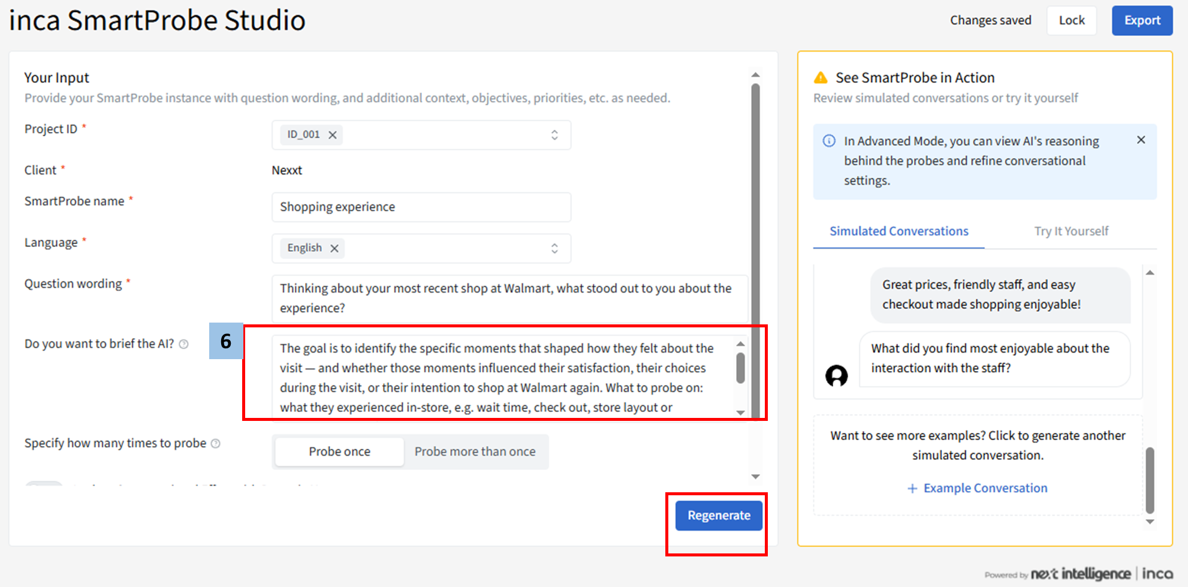Click the interviewer avatar icon in conversation
Screen dimensions: 1188x587
(x=836, y=376)
